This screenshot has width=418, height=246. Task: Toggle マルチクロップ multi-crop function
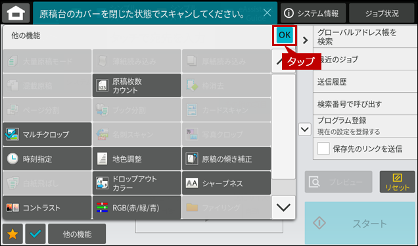click(x=47, y=134)
